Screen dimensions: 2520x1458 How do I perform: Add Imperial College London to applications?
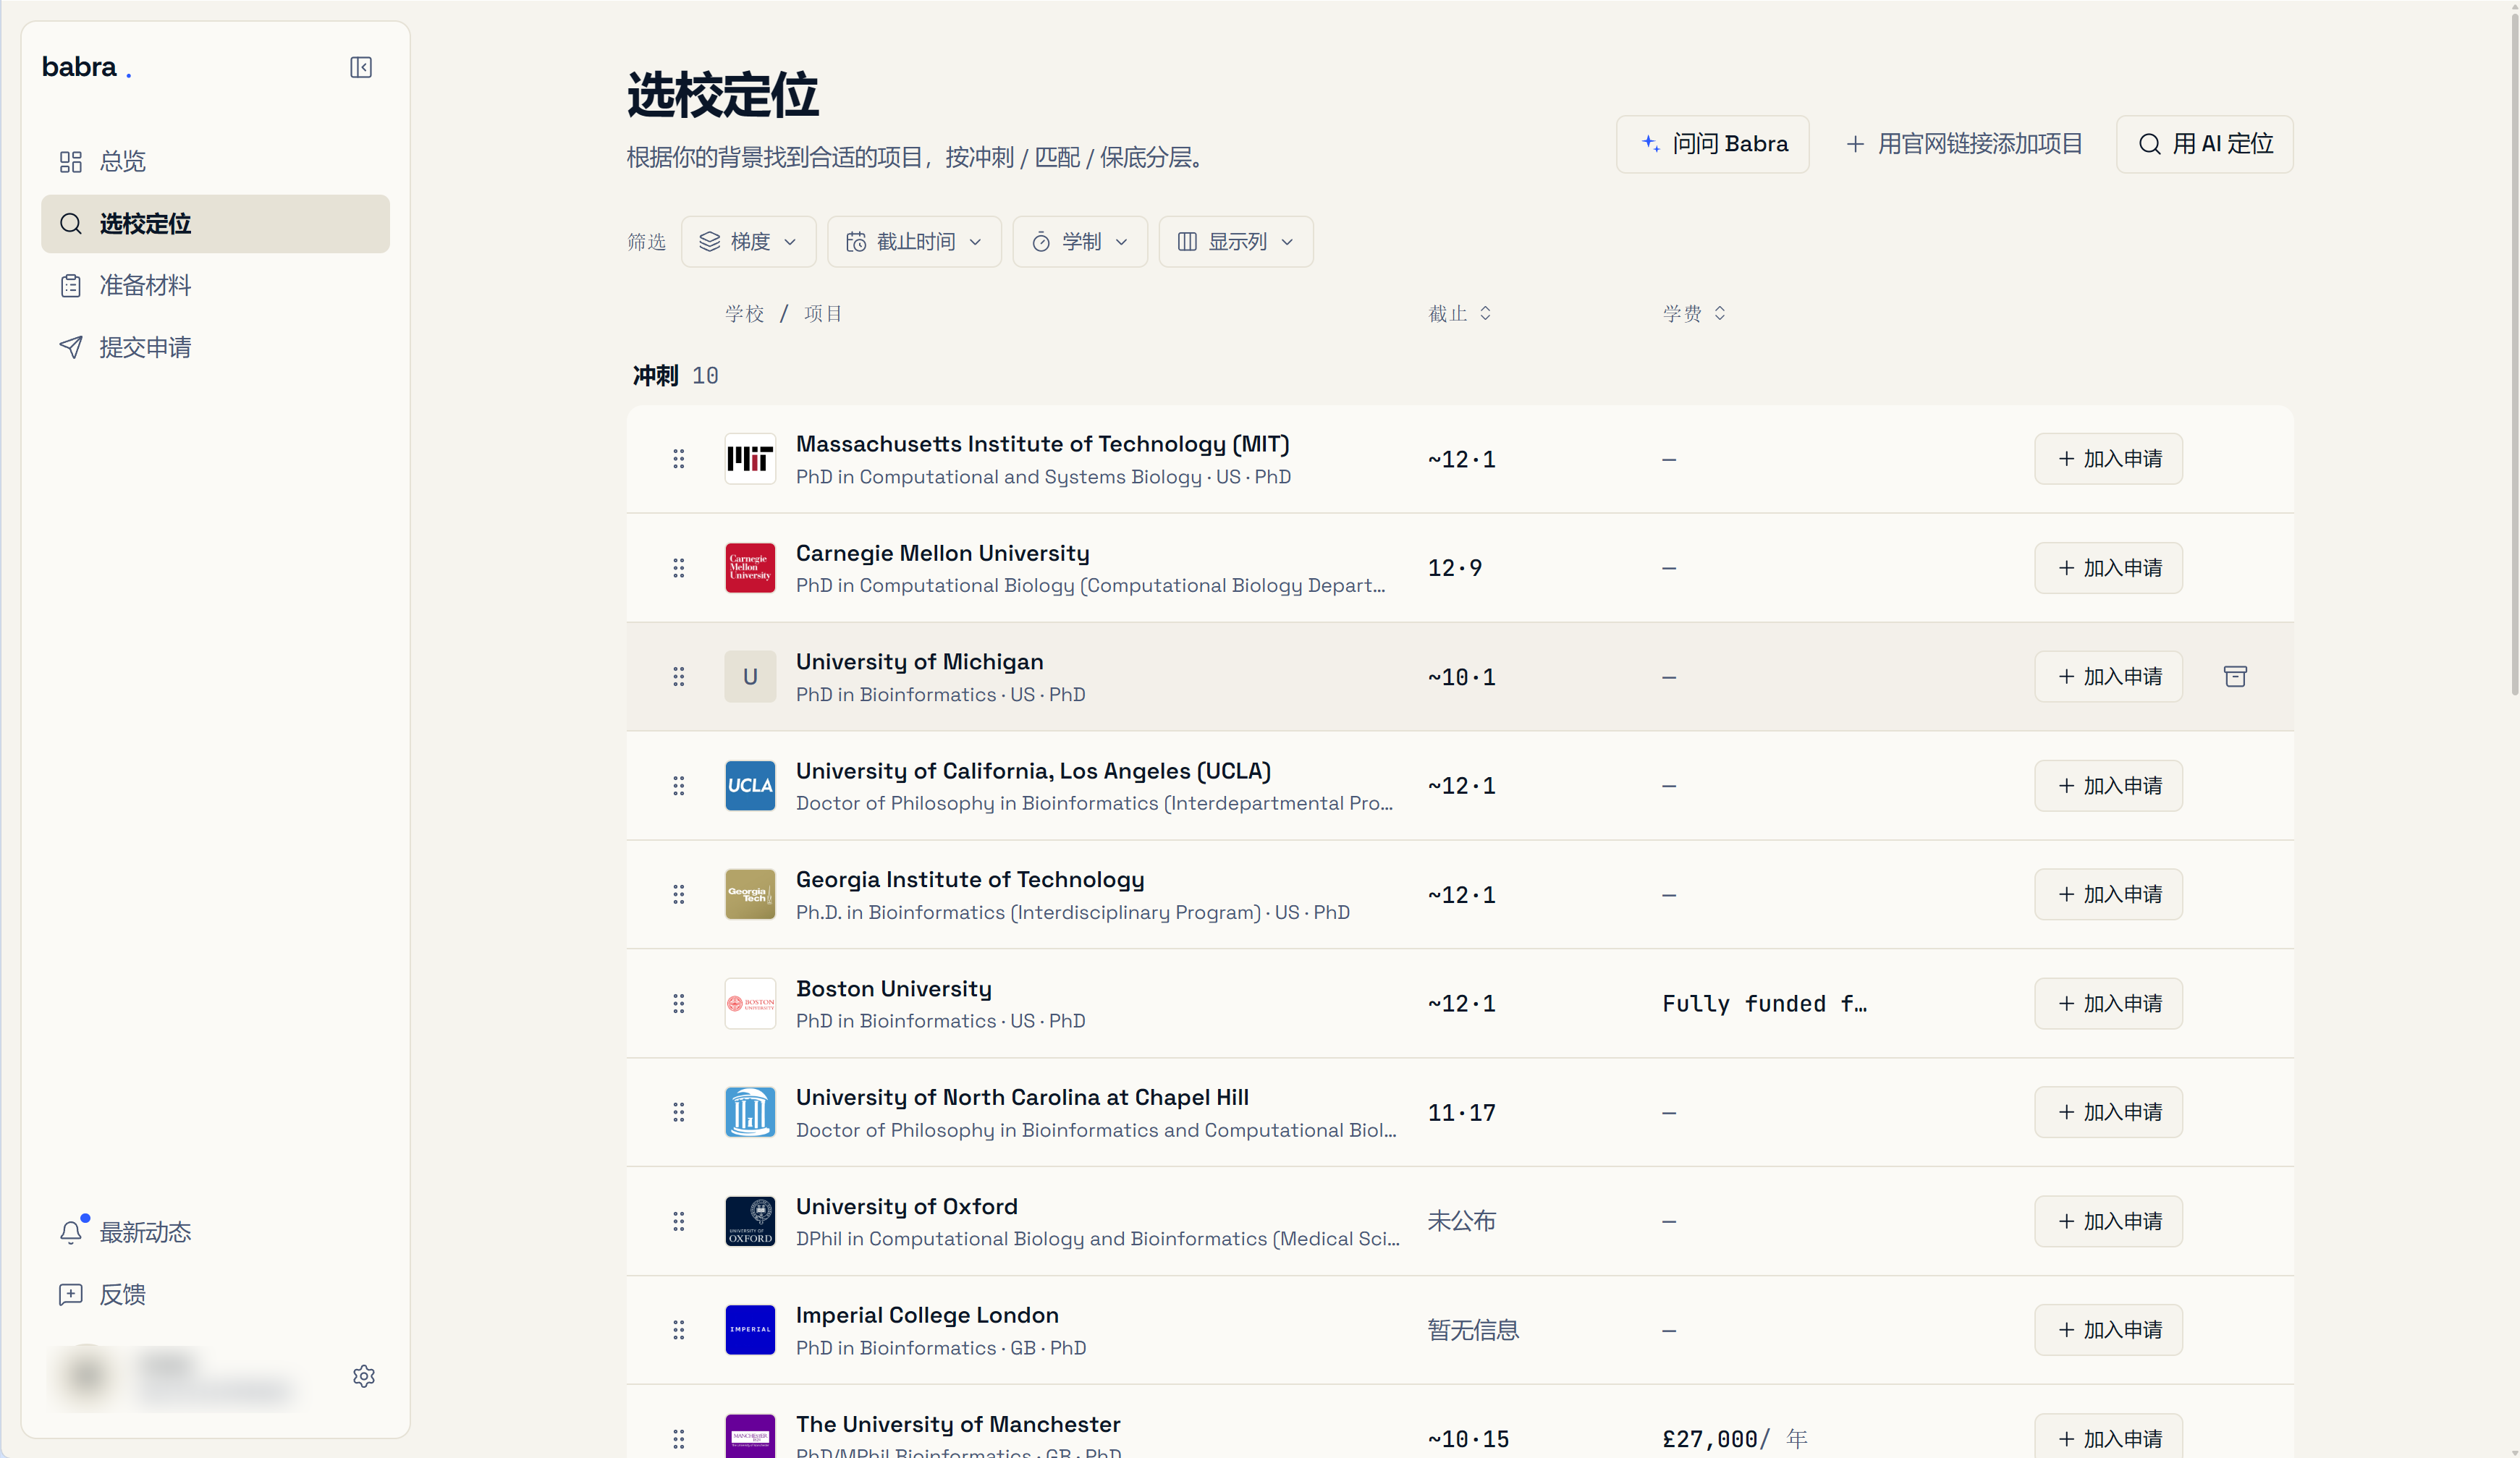tap(2109, 1330)
